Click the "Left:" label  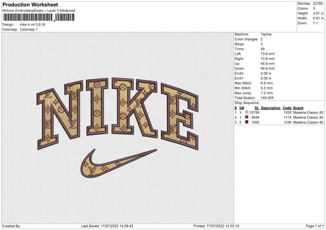pos(238,54)
